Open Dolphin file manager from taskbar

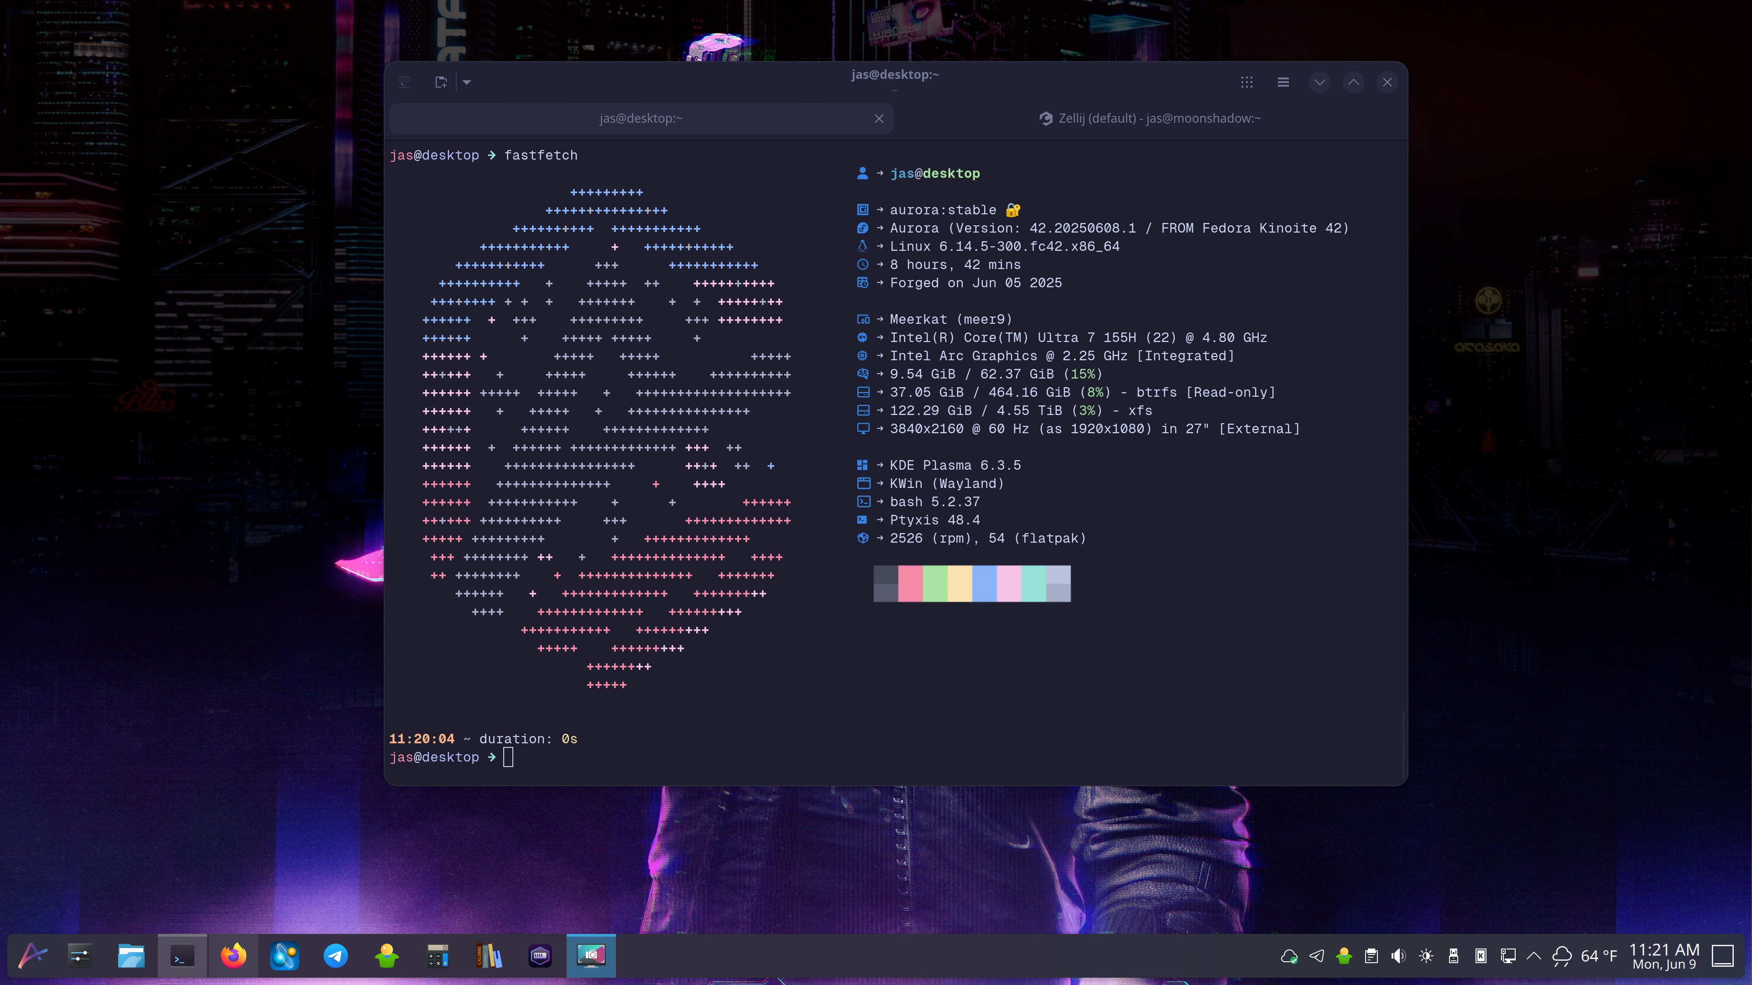coord(131,956)
